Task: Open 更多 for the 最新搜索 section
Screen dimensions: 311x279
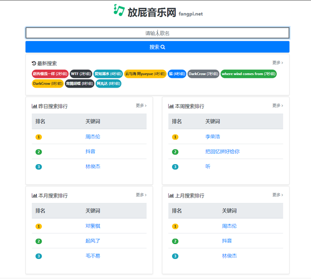Action: click(x=277, y=63)
